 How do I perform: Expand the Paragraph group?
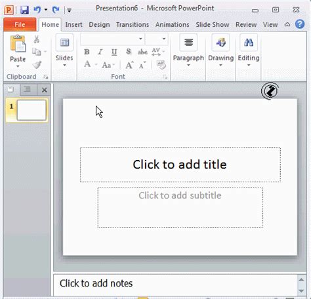click(x=188, y=51)
